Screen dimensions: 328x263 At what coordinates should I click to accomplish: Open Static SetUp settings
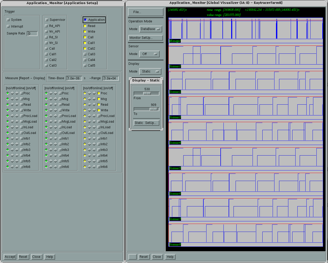146,123
